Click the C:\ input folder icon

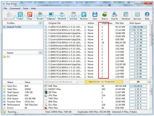click(x=4, y=57)
